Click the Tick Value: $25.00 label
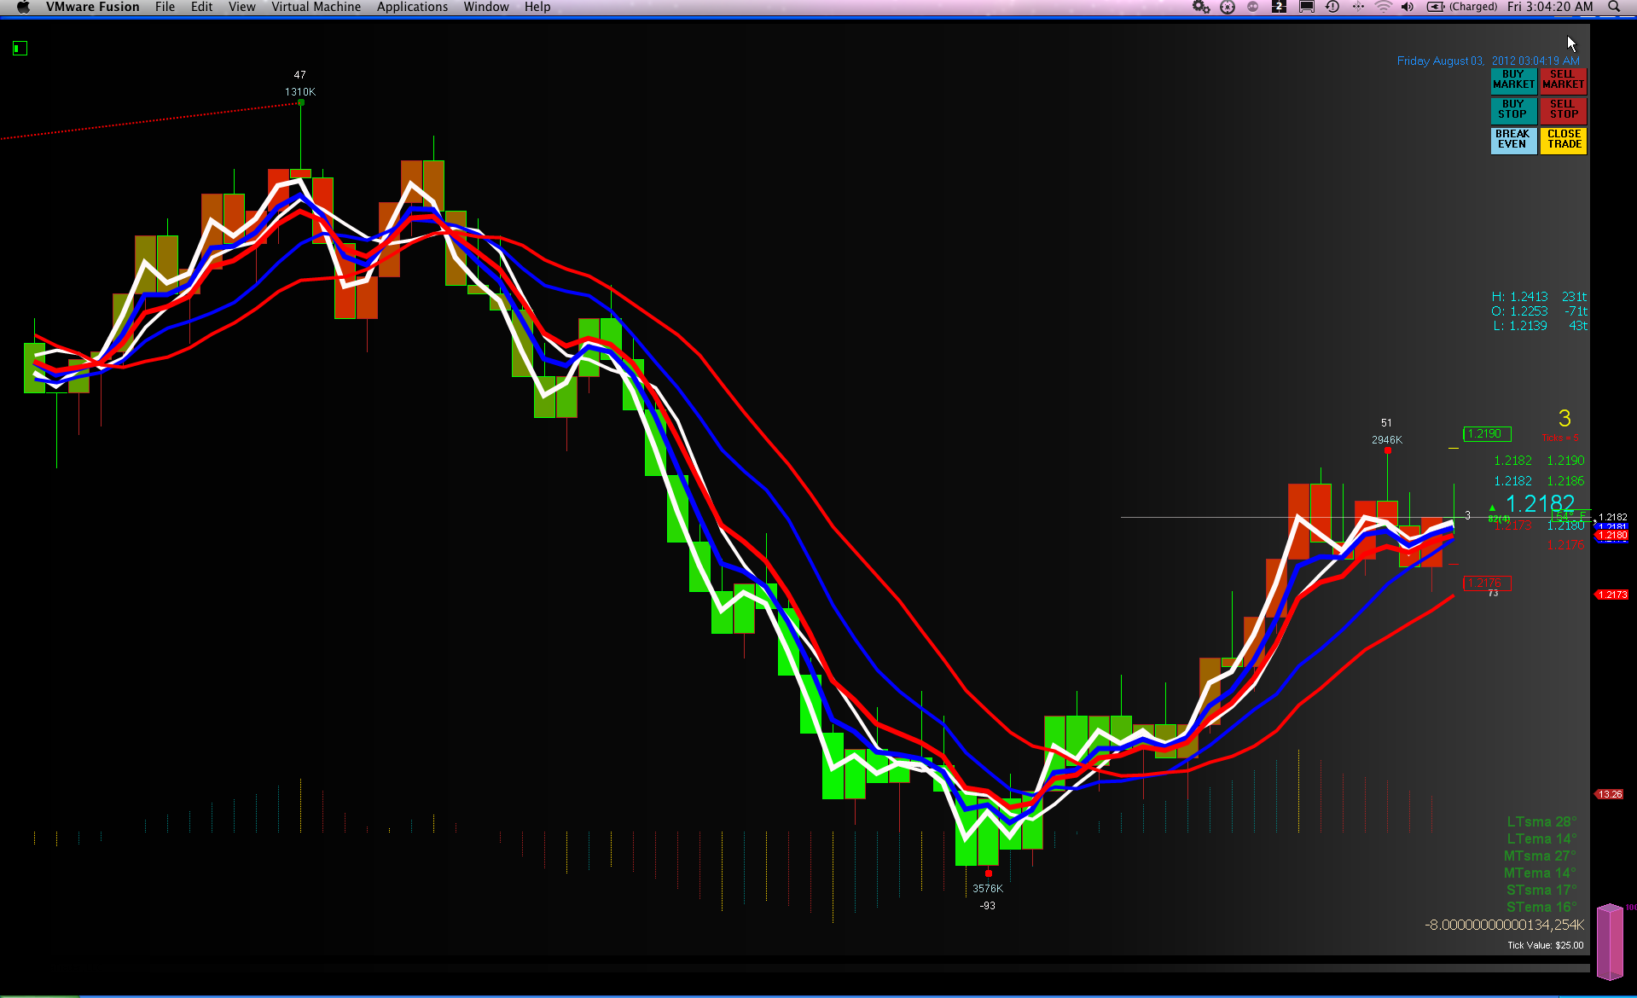This screenshot has width=1637, height=998. click(x=1545, y=945)
